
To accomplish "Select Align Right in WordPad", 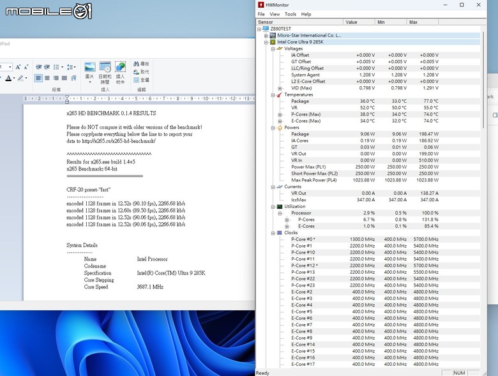I will click(56, 78).
